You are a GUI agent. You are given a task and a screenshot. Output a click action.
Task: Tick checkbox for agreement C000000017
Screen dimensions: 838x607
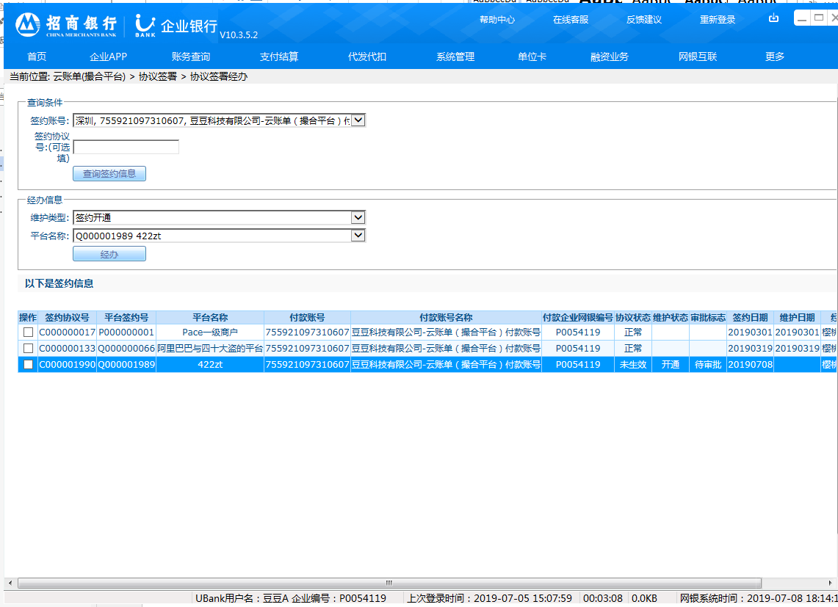[x=28, y=332]
